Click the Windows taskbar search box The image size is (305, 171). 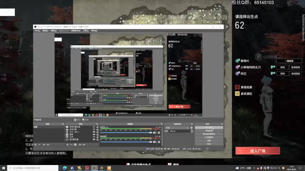(33, 168)
